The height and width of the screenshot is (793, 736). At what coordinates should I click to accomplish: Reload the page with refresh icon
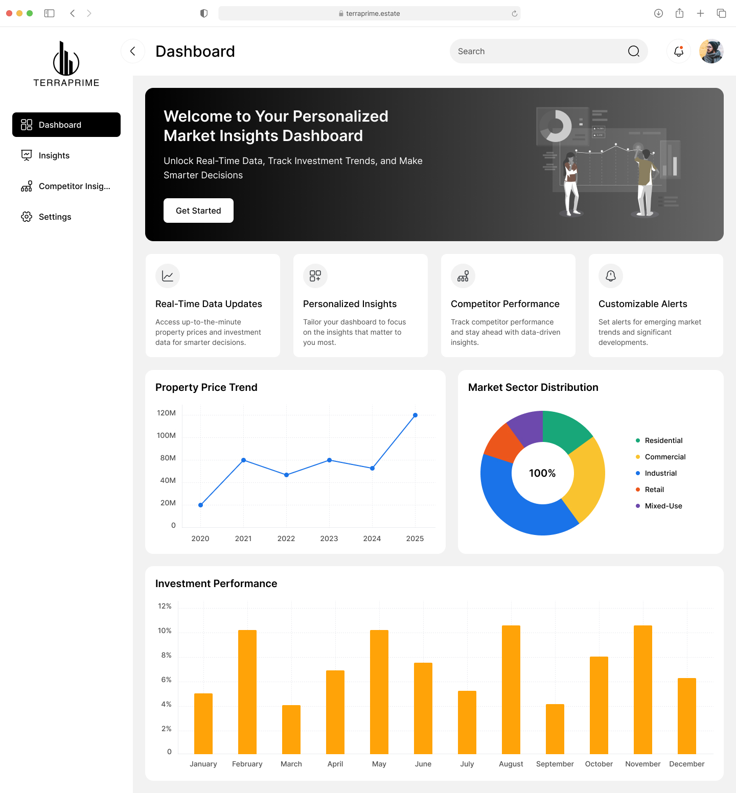[x=515, y=14]
